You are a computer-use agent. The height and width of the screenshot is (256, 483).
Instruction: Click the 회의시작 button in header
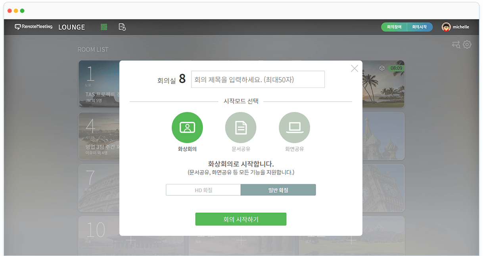pos(420,27)
